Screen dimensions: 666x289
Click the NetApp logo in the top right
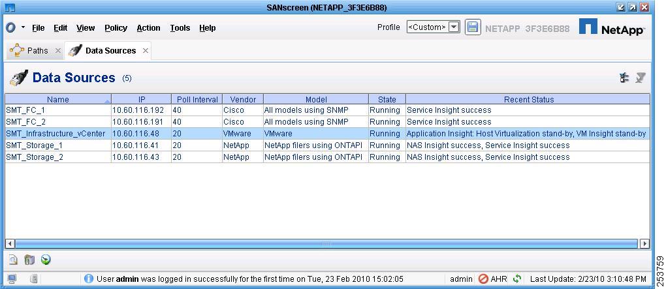(612, 27)
